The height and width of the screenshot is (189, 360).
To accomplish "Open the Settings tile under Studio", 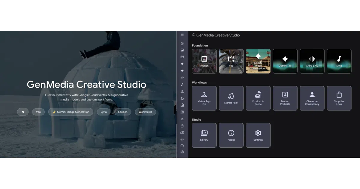I will pos(258,135).
